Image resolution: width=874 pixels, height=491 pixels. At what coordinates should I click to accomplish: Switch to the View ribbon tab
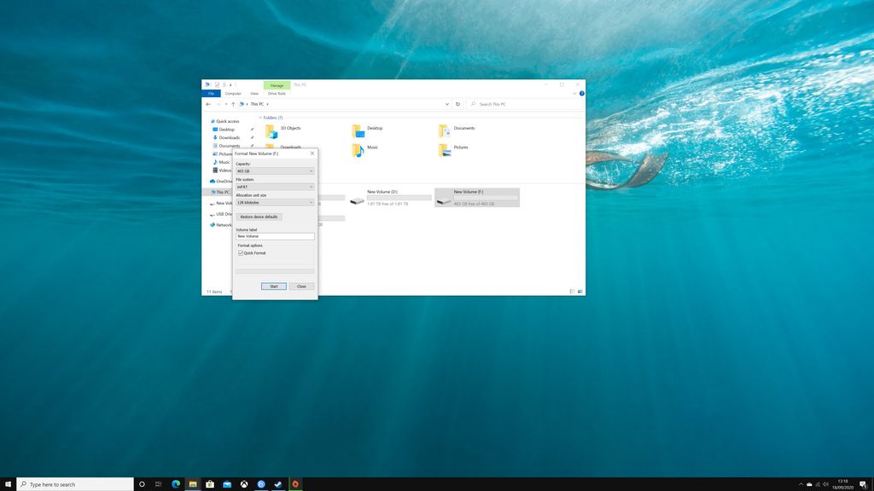[253, 93]
